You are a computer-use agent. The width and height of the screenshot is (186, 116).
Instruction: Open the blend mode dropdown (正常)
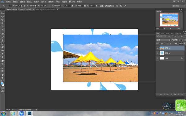coord(163,40)
